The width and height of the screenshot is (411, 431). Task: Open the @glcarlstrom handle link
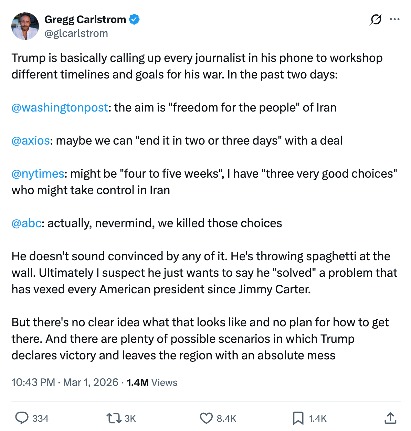click(76, 33)
